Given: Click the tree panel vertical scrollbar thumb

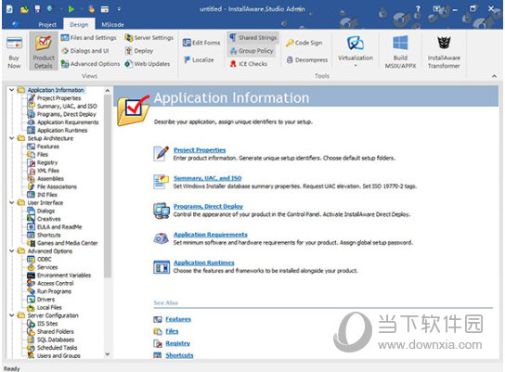Looking at the screenshot, I should pos(108,186).
